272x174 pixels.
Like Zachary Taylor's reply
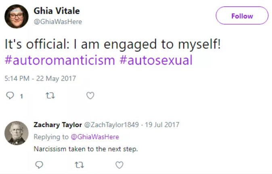coord(119,165)
